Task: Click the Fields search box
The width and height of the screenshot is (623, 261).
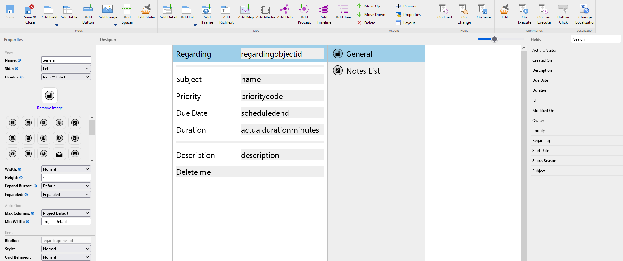Action: click(x=595, y=39)
